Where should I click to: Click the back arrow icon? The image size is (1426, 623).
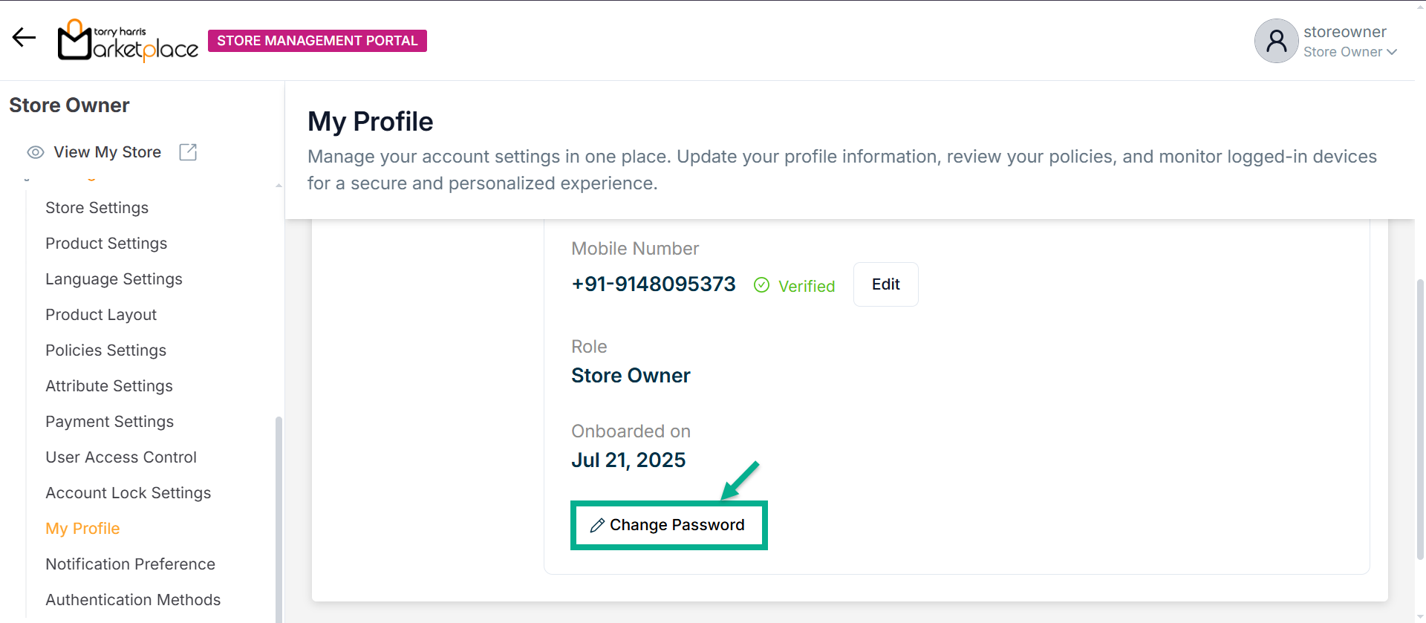point(24,38)
